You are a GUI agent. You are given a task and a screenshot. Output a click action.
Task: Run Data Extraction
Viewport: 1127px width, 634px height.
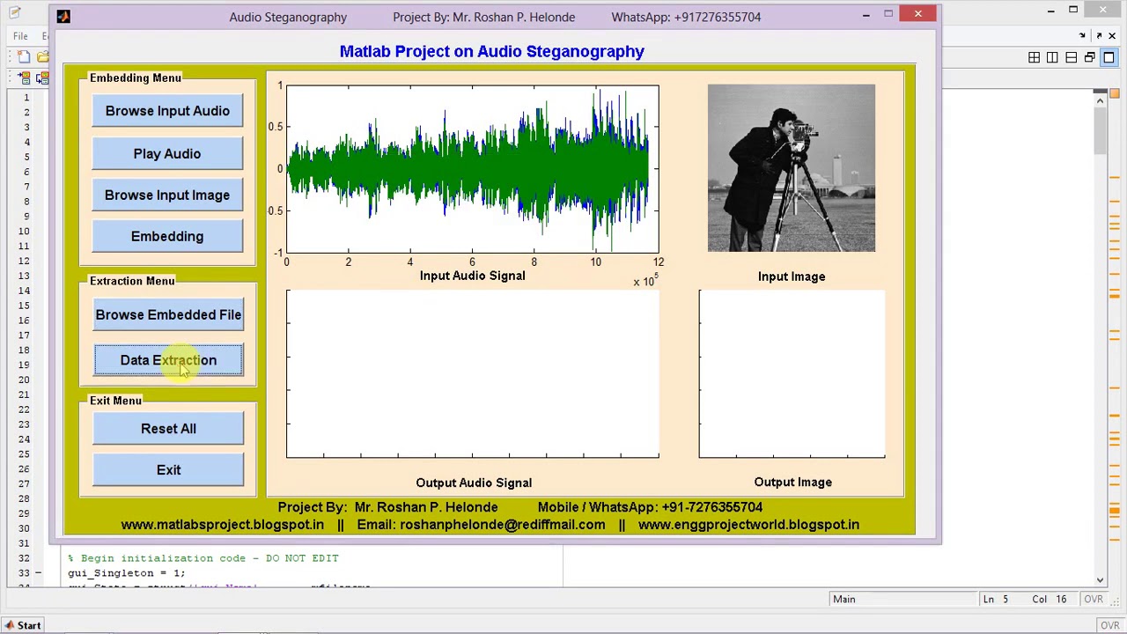pos(168,360)
